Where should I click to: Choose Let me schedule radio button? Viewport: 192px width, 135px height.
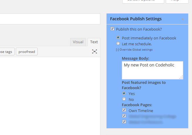point(118,43)
